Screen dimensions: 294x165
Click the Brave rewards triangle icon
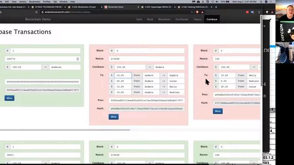point(202,12)
